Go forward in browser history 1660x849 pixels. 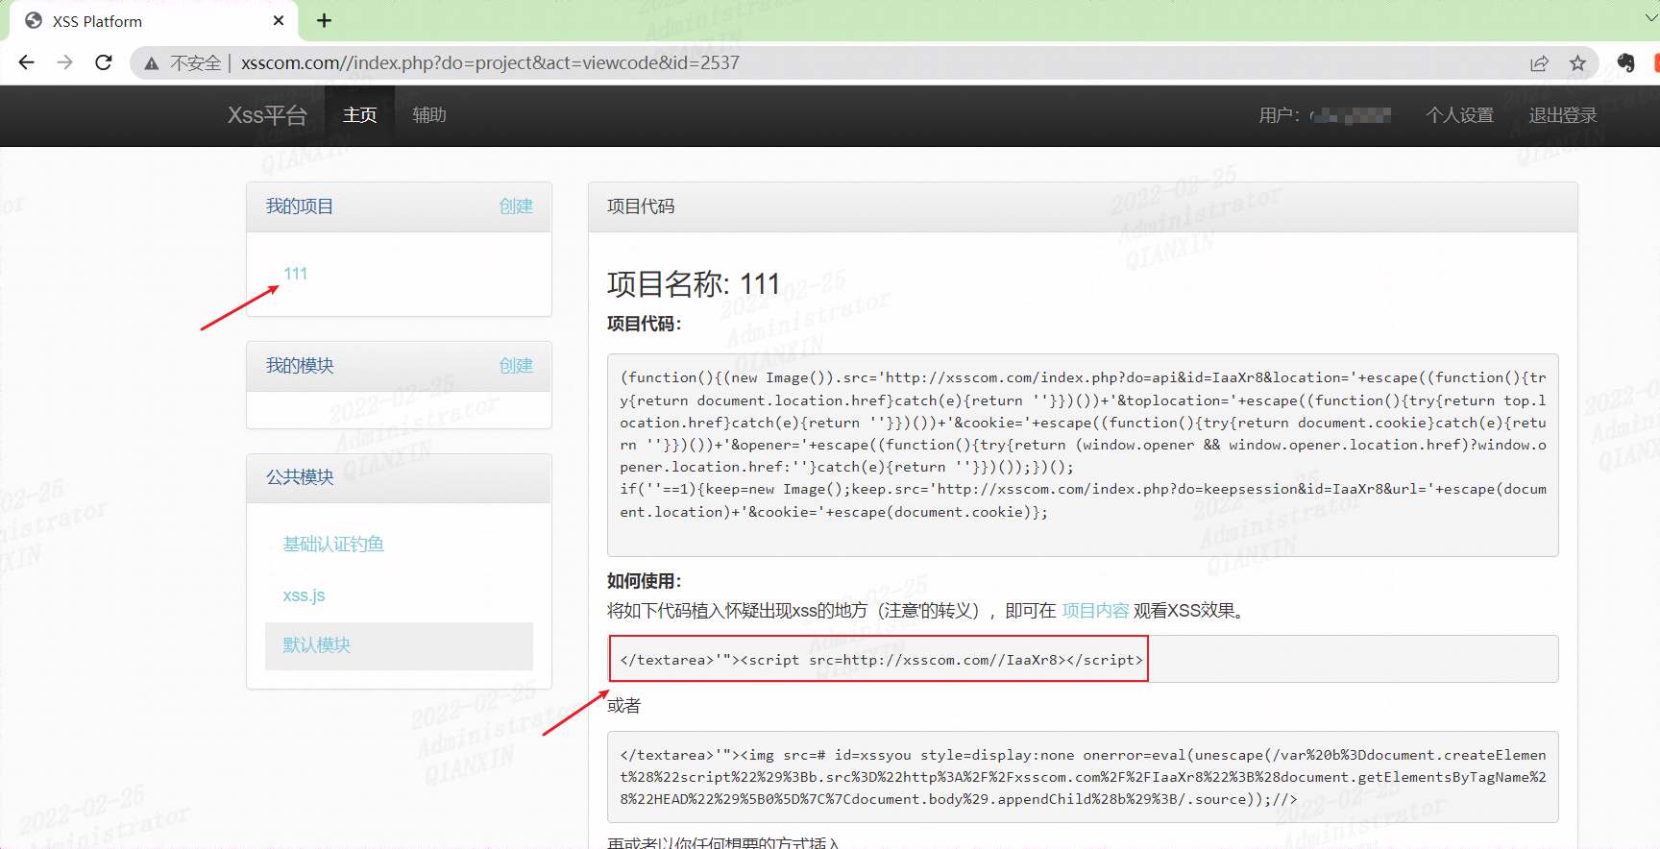(x=64, y=62)
